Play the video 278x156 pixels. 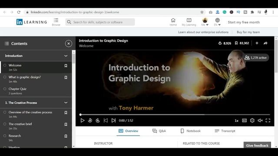click(x=82, y=120)
